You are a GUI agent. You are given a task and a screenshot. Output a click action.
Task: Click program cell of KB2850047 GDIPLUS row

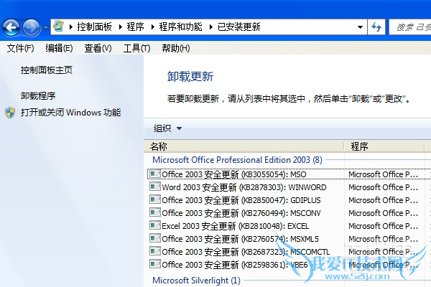(383, 200)
